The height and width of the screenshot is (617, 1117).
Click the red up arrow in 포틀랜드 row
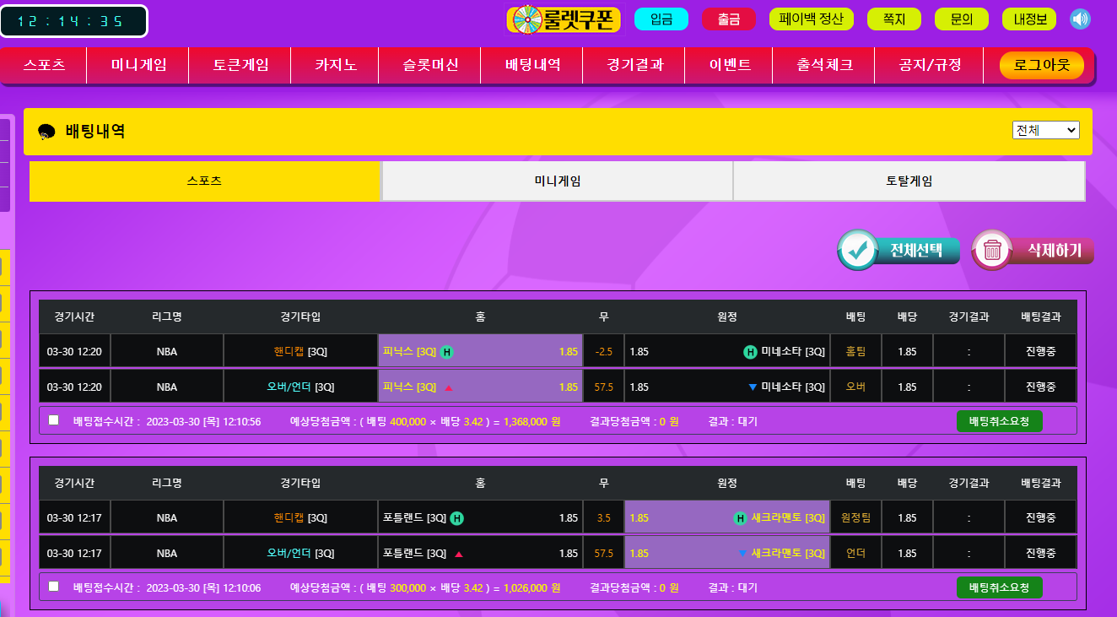point(459,555)
